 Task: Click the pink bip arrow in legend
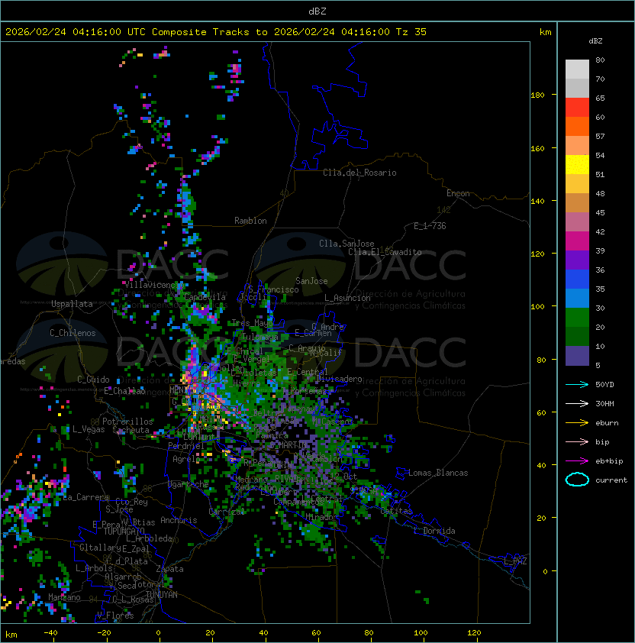coord(577,441)
